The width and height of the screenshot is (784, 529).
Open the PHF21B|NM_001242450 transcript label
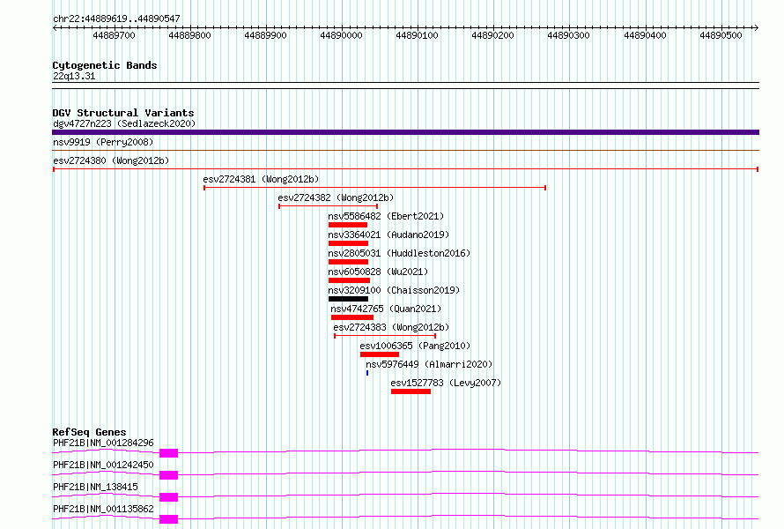(x=103, y=465)
